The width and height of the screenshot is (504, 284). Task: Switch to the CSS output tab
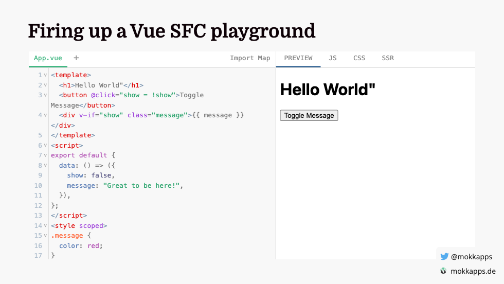tap(359, 58)
